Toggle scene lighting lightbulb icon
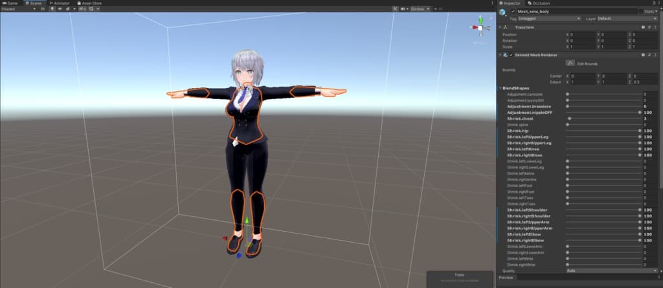Image resolution: width=663 pixels, height=288 pixels. click(x=52, y=8)
